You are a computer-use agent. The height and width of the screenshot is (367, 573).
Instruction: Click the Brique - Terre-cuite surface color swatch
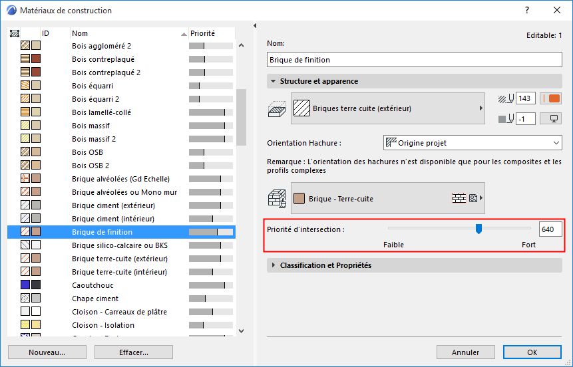pos(299,198)
